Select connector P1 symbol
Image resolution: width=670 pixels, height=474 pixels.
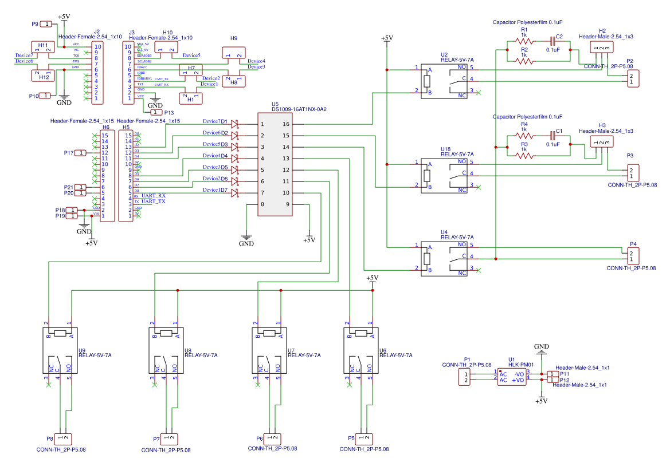point(464,377)
